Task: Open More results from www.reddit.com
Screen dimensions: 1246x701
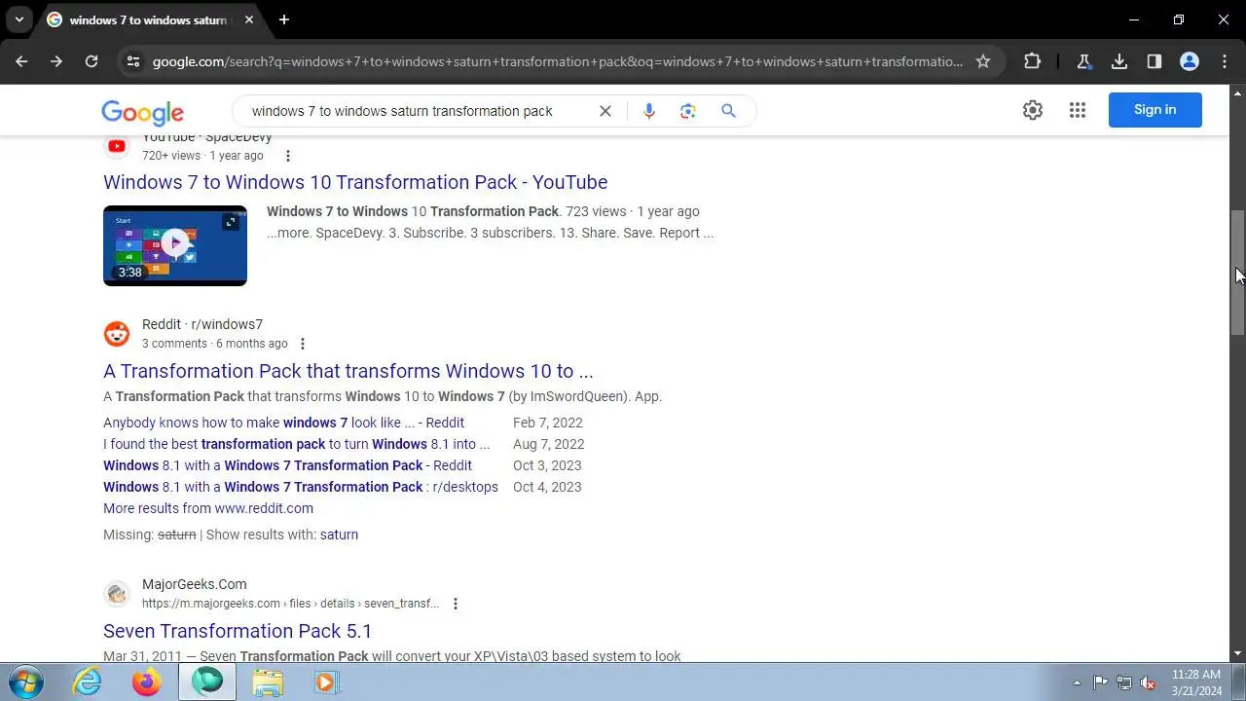Action: [208, 508]
